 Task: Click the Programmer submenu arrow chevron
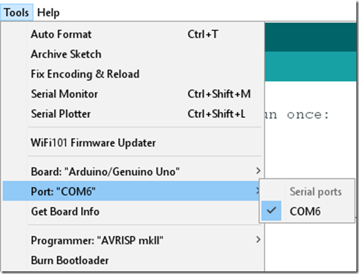[258, 240]
